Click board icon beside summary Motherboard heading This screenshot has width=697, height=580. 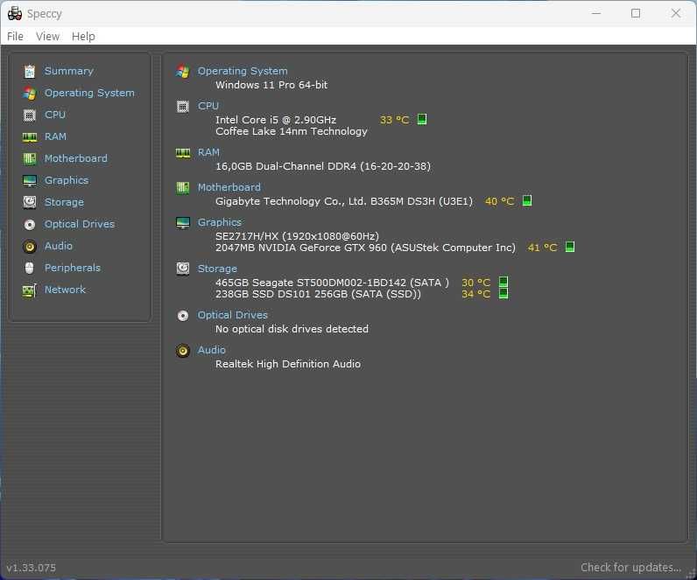click(183, 188)
